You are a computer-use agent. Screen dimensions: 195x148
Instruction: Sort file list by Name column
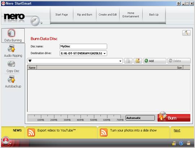point(32,68)
